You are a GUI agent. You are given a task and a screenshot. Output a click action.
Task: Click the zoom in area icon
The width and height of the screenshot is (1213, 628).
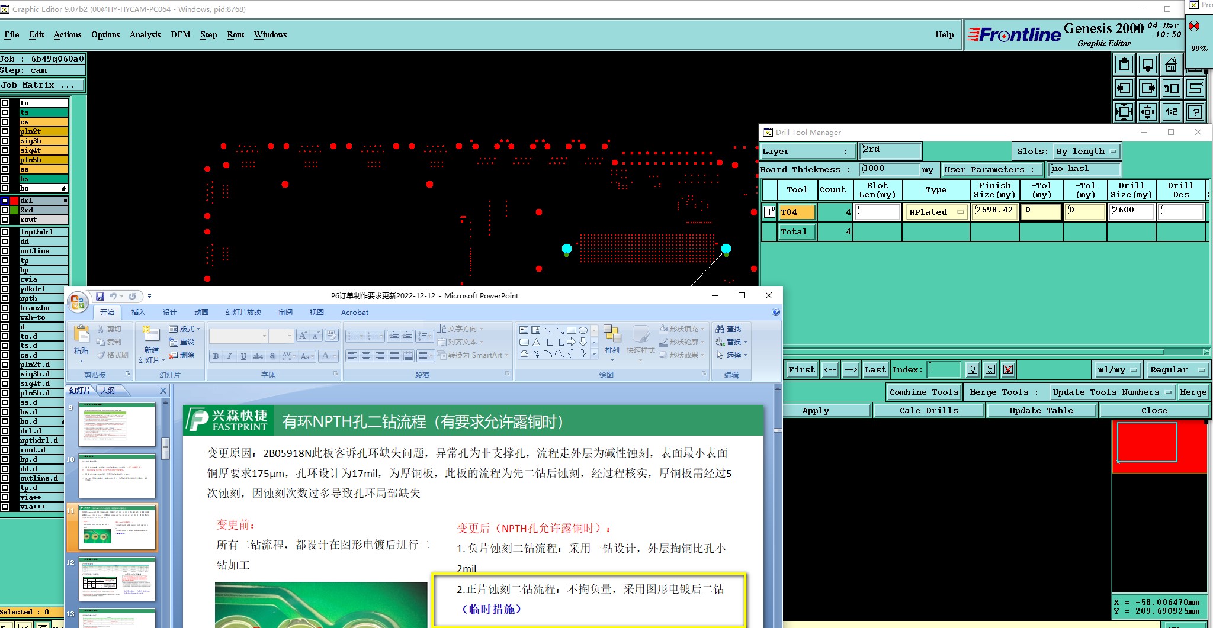coord(1124,112)
